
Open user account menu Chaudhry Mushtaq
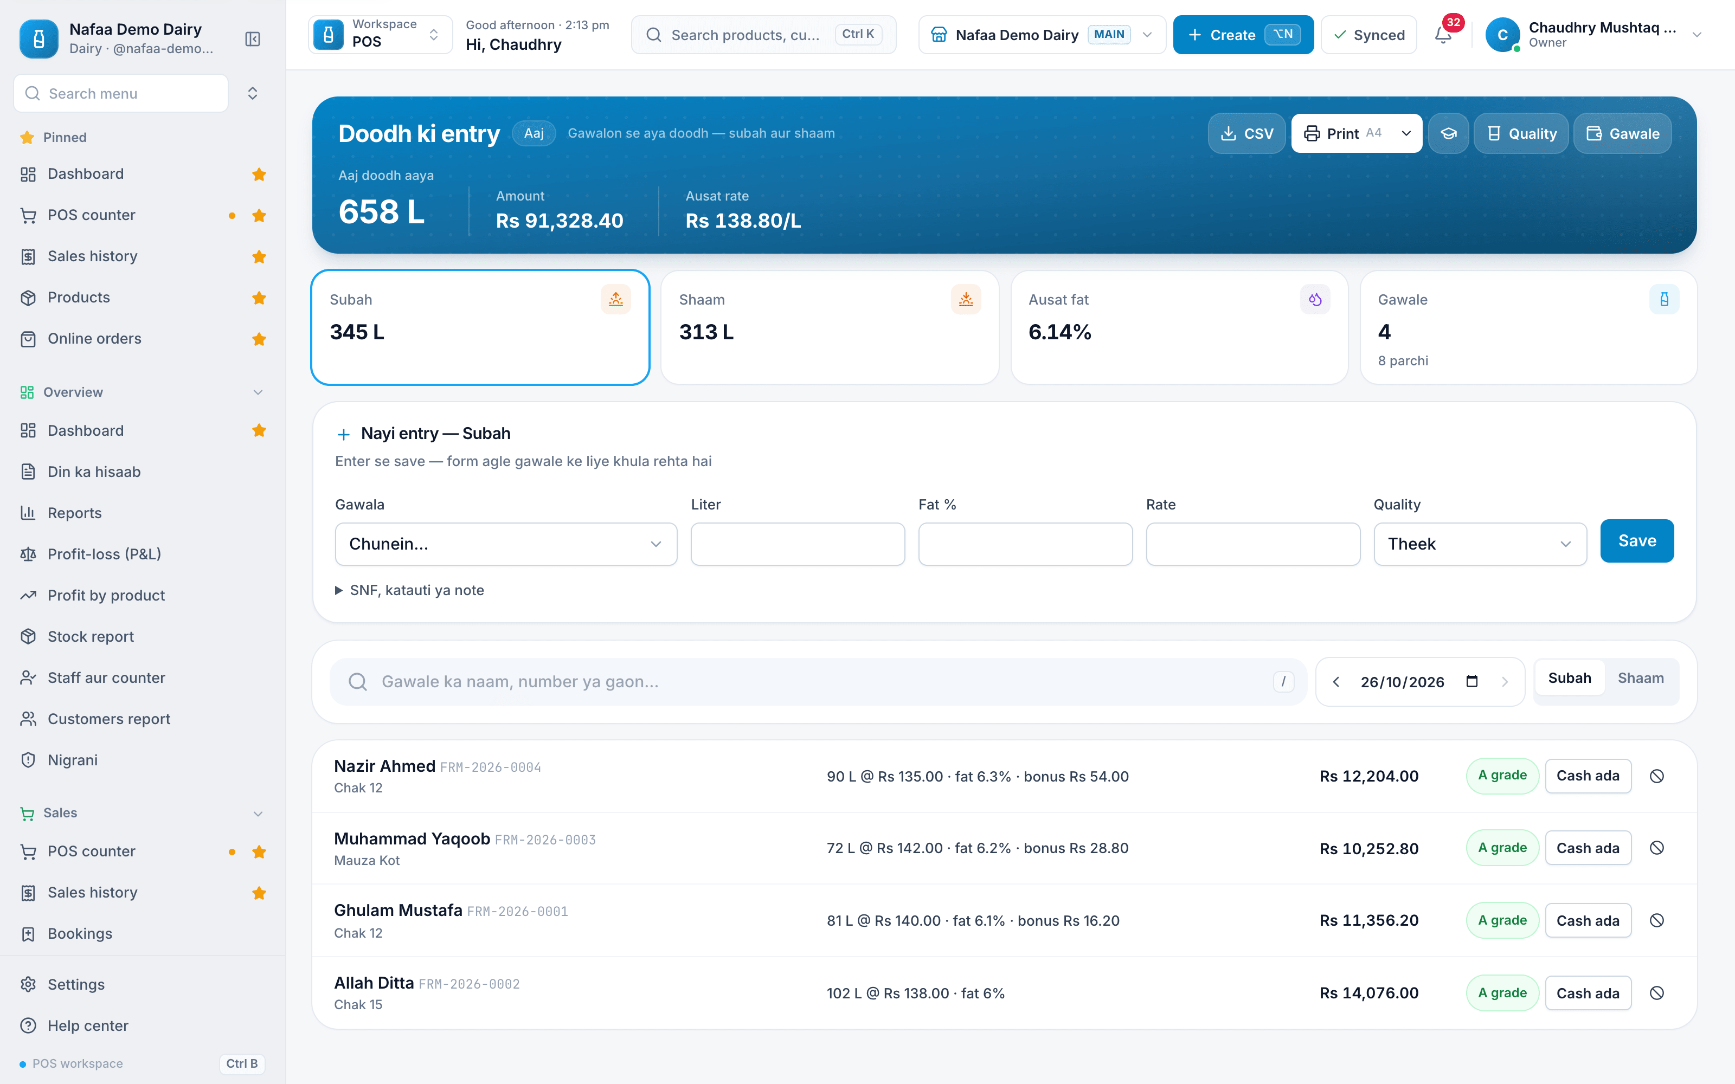click(x=1594, y=34)
